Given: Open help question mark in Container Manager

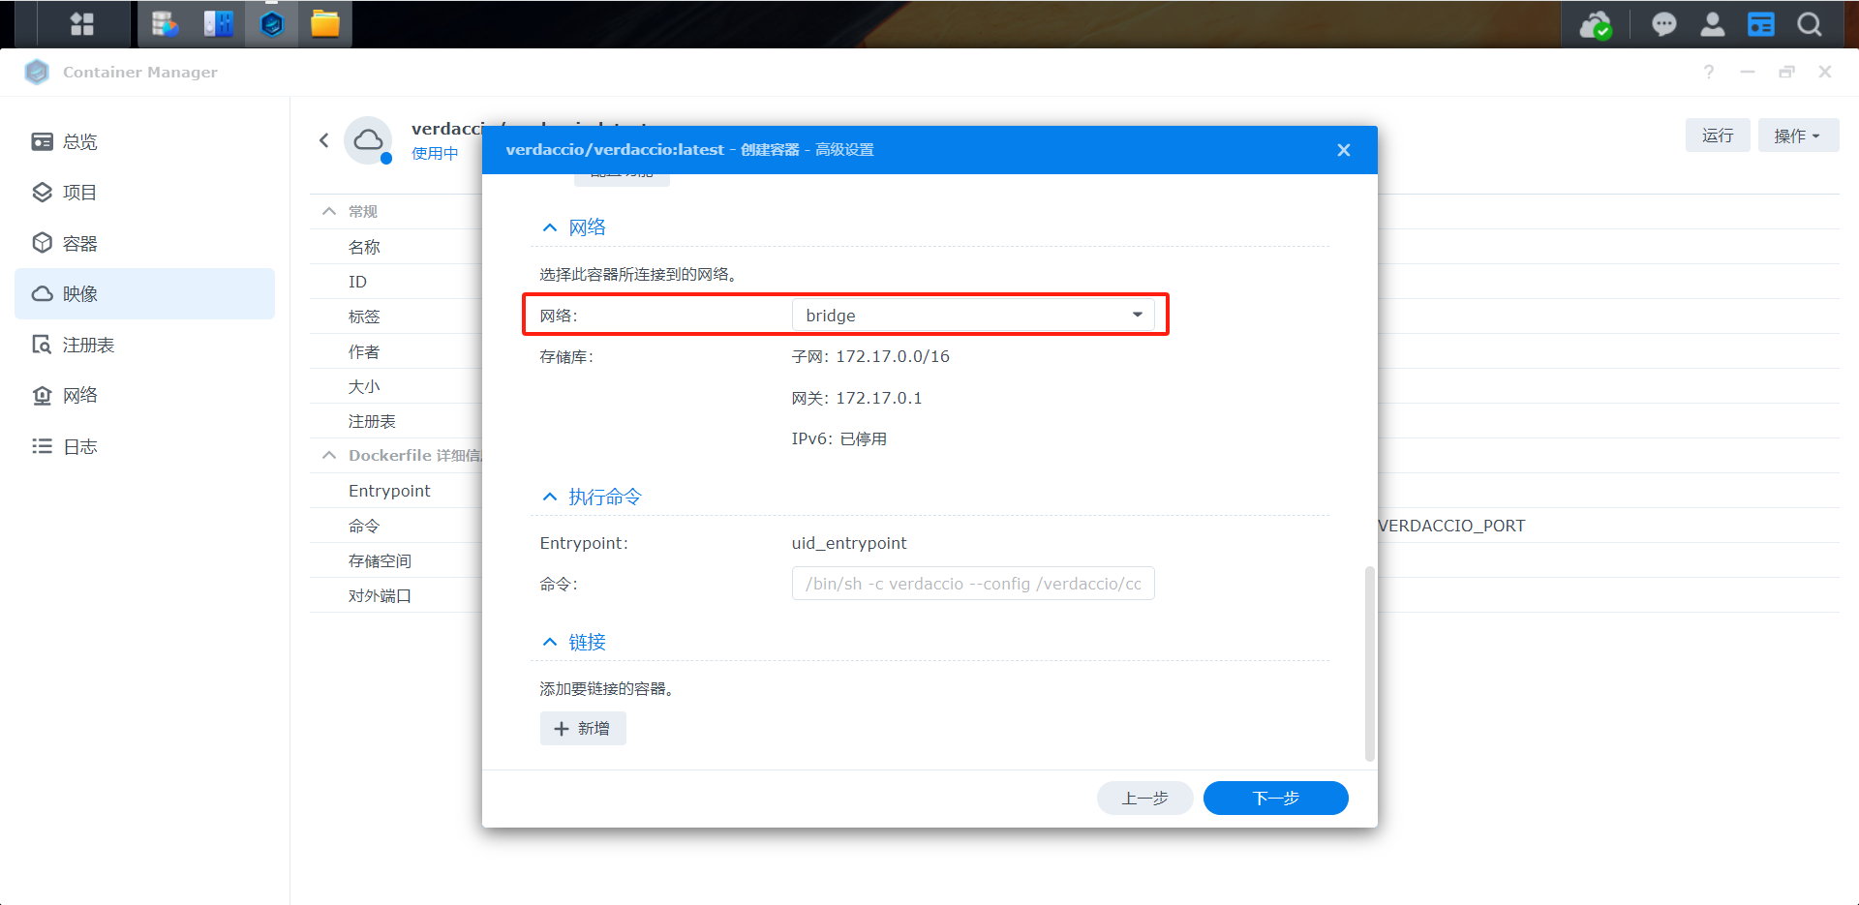Looking at the screenshot, I should [1708, 72].
